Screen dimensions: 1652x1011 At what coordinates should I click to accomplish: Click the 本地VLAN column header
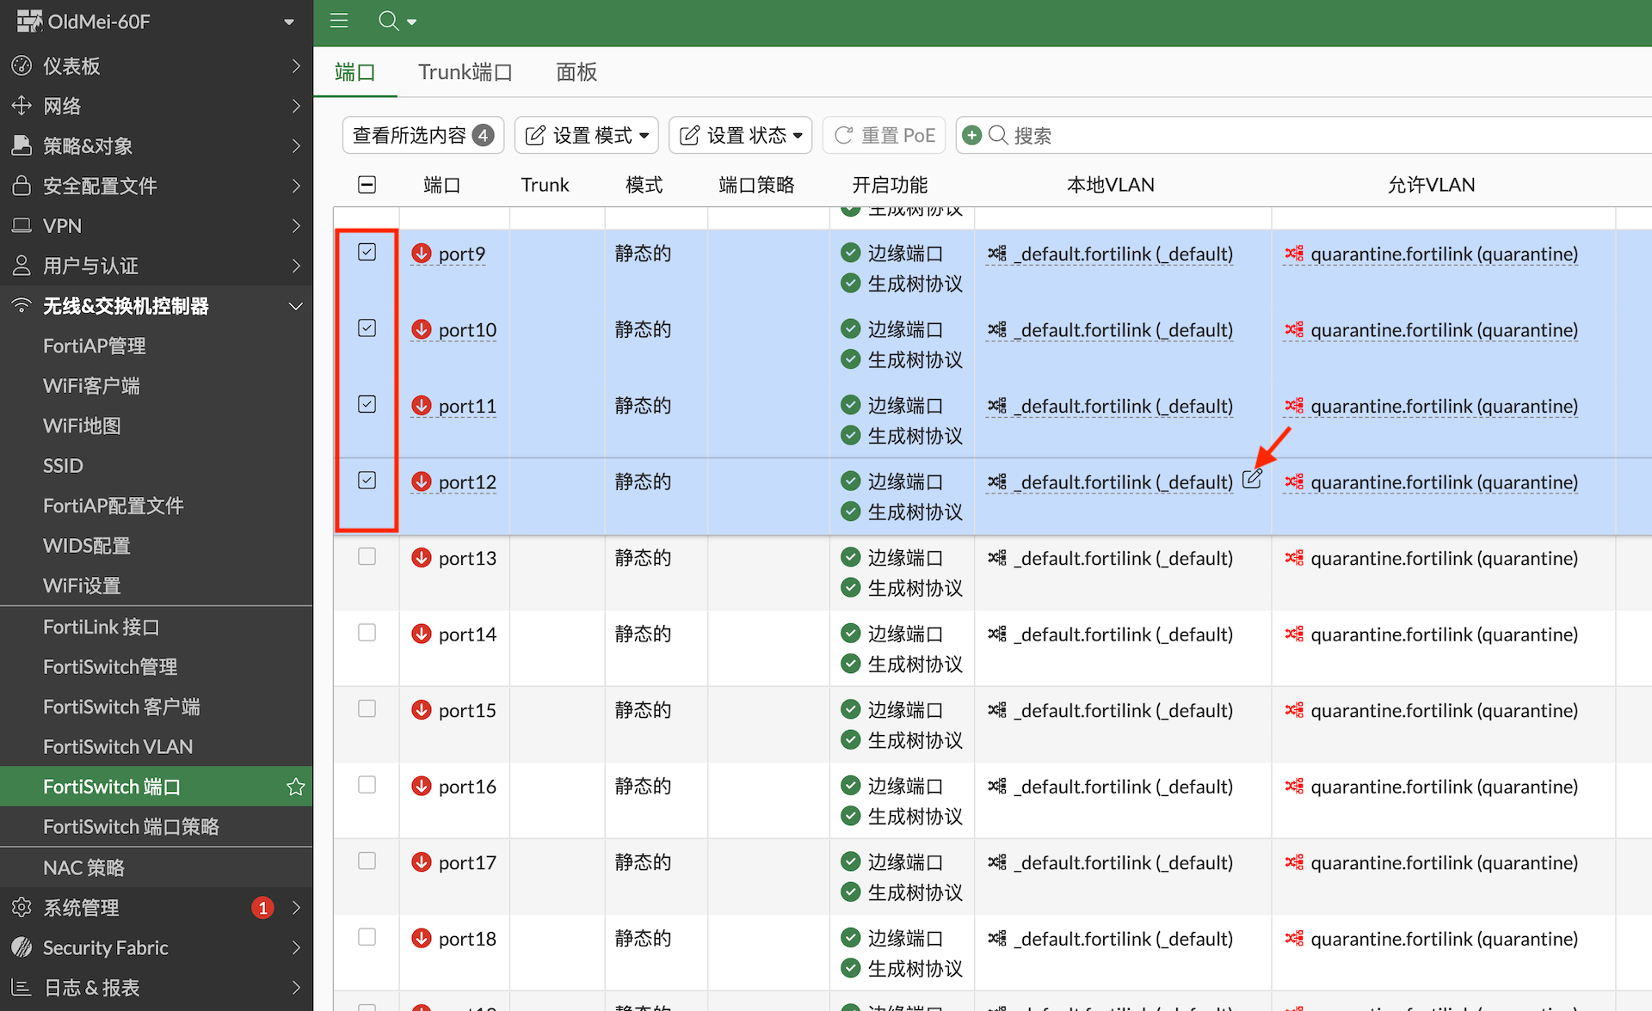click(x=1110, y=185)
